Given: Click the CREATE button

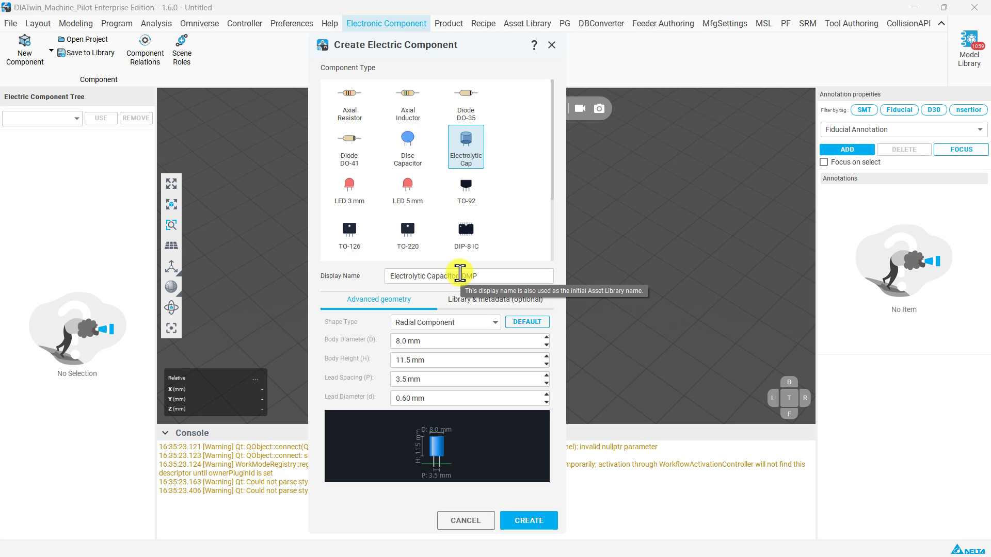Looking at the screenshot, I should click(529, 520).
